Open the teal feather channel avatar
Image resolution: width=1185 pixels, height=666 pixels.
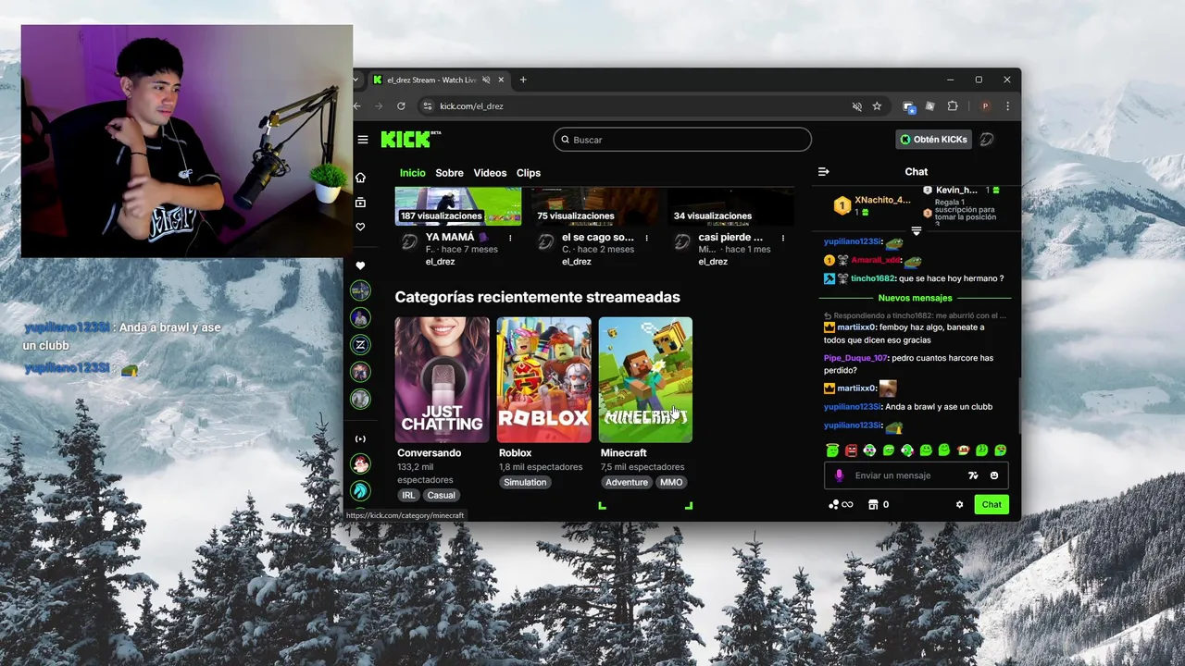360,490
